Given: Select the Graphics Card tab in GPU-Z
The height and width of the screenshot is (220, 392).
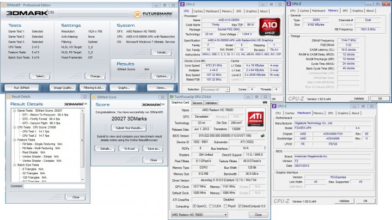Looking at the screenshot, I should click(180, 102).
